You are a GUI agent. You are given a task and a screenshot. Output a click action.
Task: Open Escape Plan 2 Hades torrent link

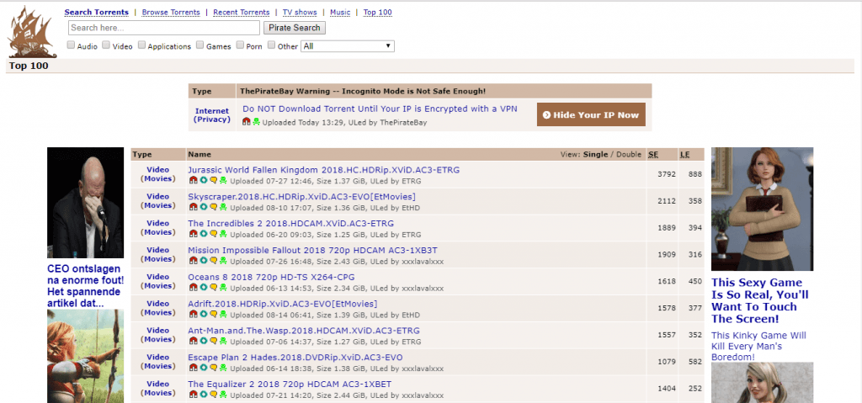click(295, 358)
